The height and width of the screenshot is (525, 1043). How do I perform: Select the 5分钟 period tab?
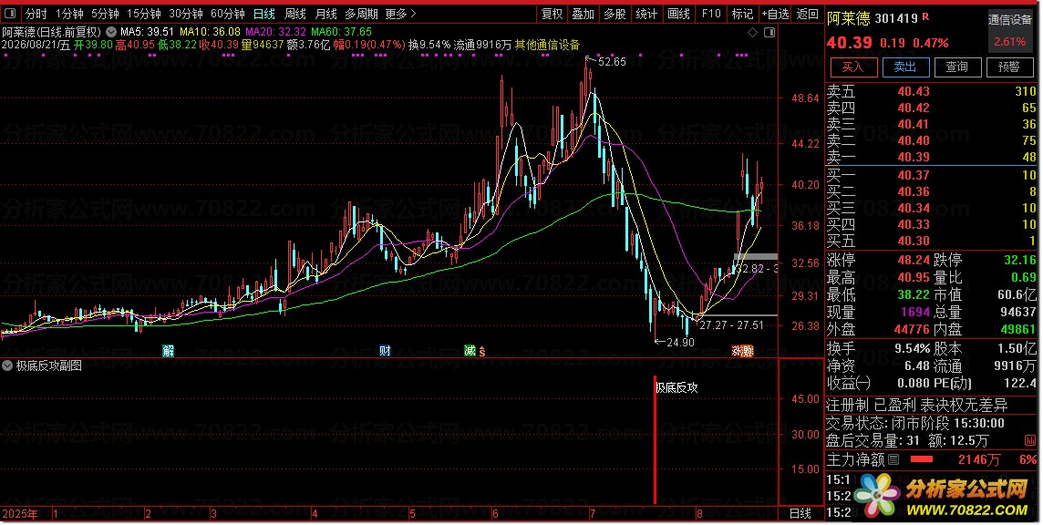[x=105, y=14]
